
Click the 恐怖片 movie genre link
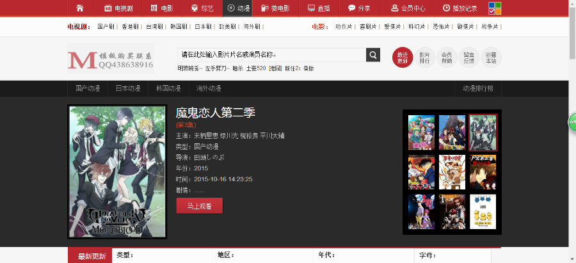pyautogui.click(x=441, y=27)
